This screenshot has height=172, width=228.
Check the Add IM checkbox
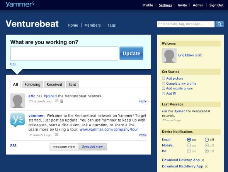163,94
